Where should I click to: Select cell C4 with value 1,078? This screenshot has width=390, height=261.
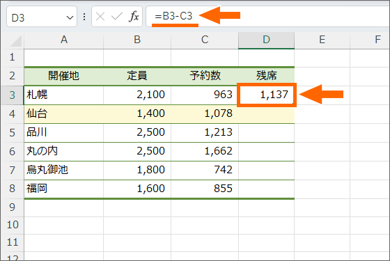tap(205, 114)
